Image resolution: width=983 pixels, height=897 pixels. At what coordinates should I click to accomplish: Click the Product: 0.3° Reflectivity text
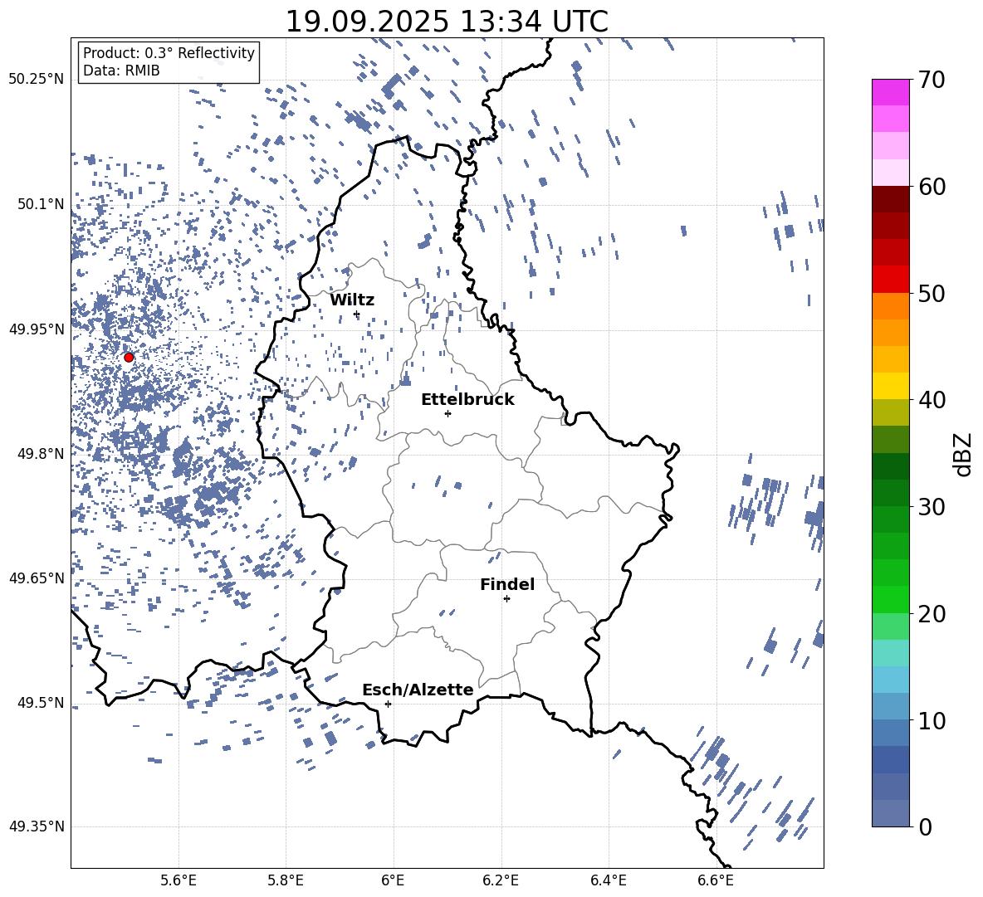click(169, 53)
